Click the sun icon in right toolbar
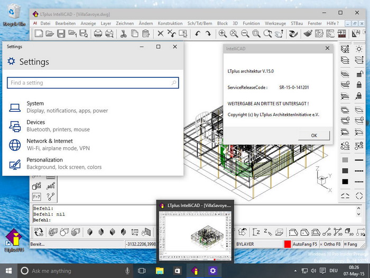The image size is (370, 278). tap(359, 49)
